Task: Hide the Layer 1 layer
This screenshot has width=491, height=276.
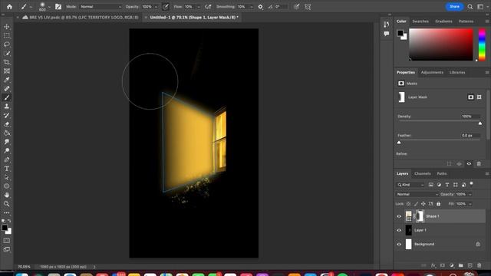Action: (399, 230)
